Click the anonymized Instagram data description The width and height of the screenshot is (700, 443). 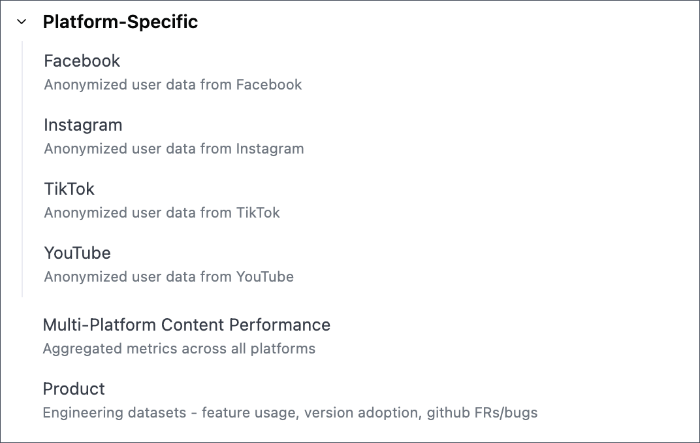click(174, 148)
